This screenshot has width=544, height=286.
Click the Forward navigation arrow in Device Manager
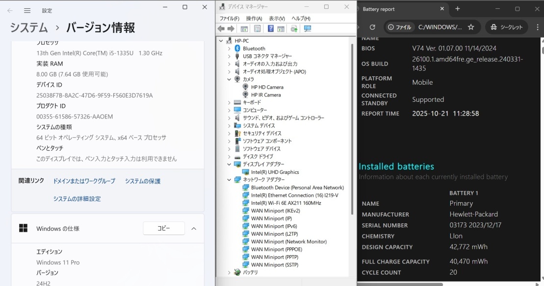pos(231,28)
